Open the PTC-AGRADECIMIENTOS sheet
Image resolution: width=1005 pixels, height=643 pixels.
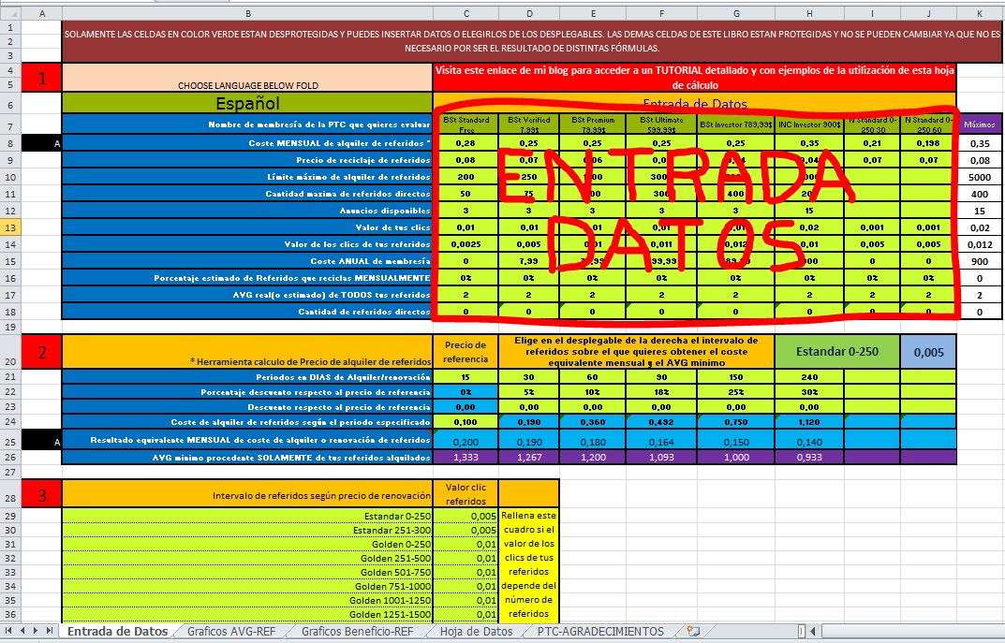point(599,631)
